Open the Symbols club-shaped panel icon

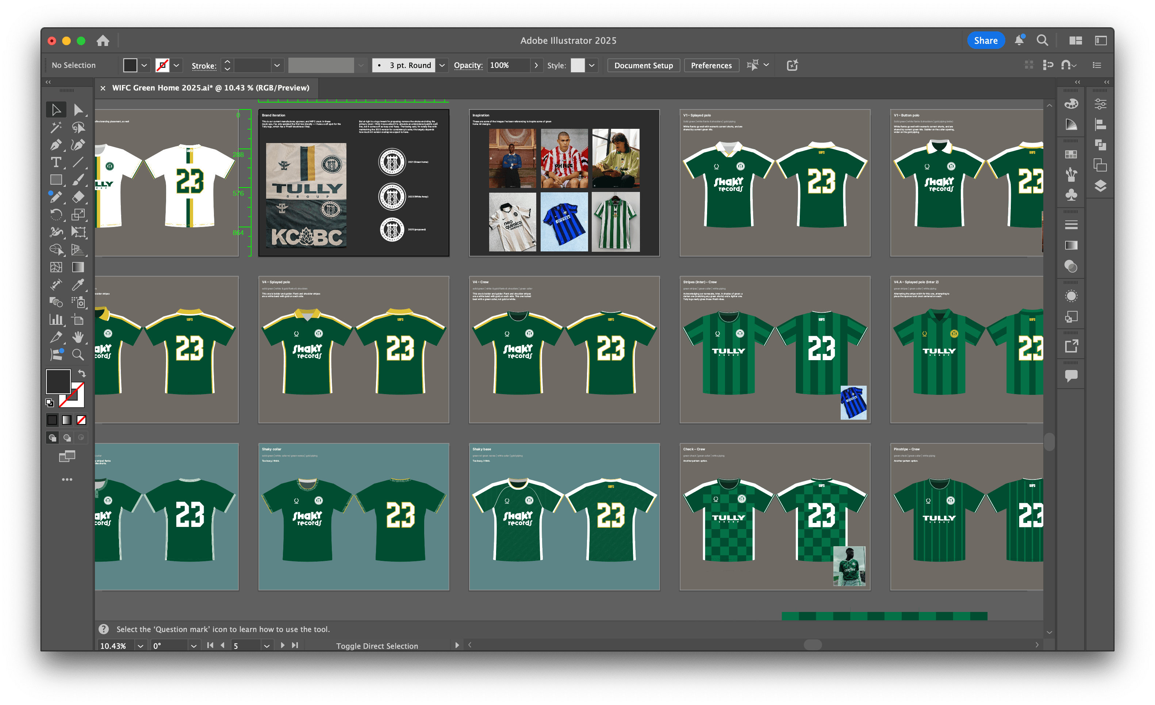(x=1071, y=195)
